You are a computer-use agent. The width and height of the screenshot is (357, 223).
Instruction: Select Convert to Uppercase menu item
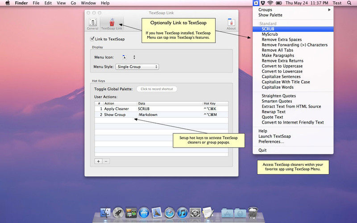point(282,66)
